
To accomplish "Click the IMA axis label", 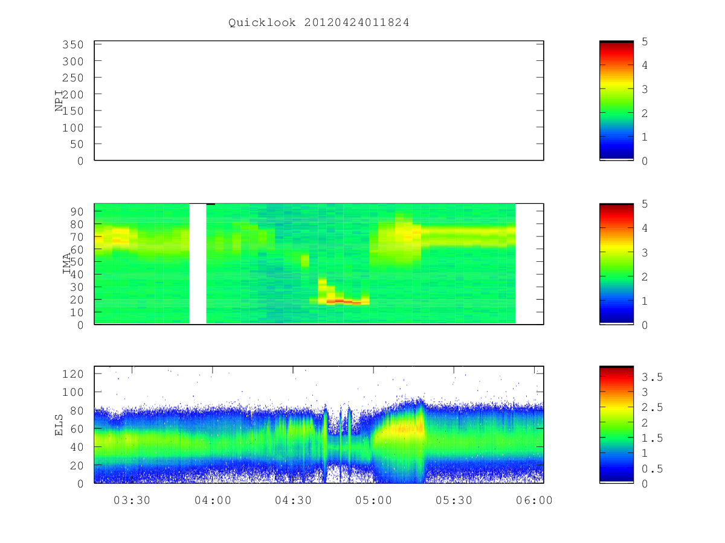I will [68, 264].
